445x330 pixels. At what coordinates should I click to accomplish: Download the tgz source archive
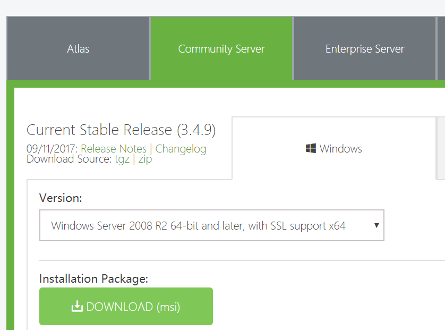tap(122, 159)
